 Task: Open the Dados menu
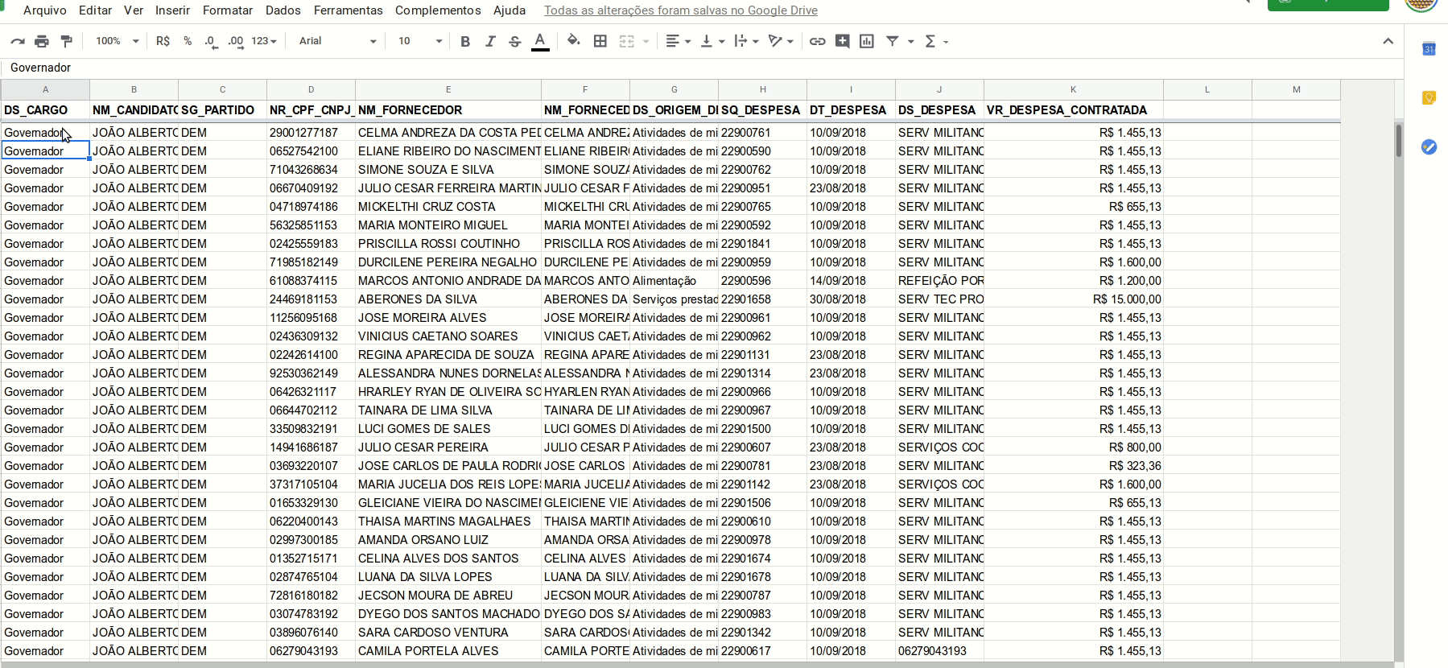[283, 10]
